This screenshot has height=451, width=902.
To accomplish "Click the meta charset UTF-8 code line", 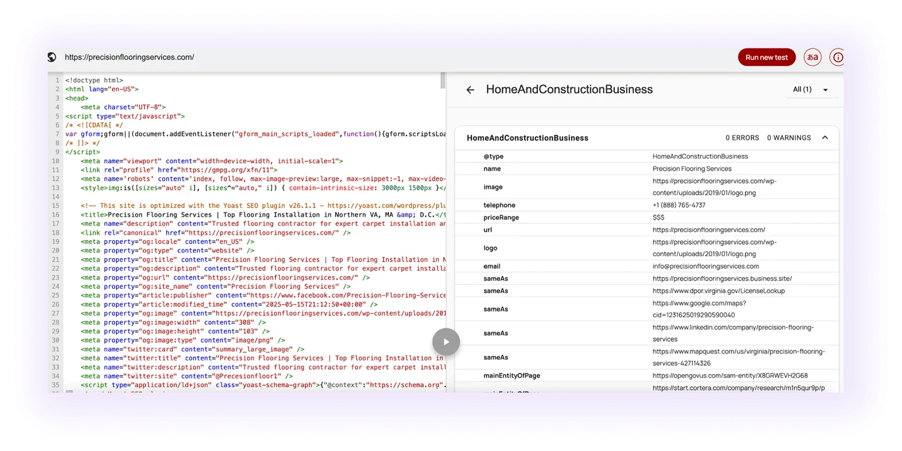I will pyautogui.click(x=123, y=107).
